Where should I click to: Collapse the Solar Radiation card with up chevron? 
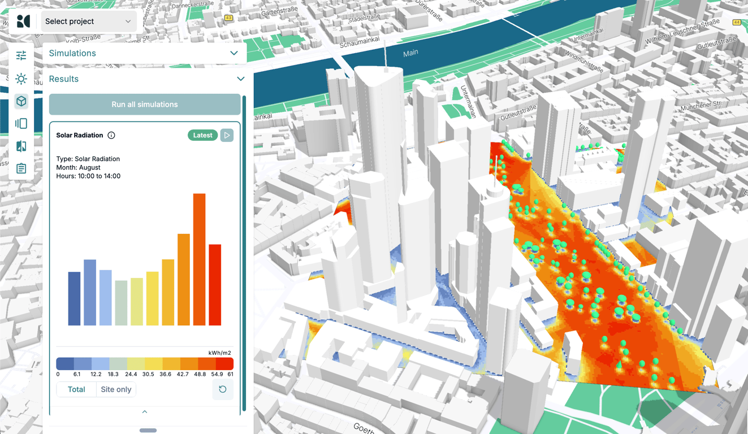tap(145, 412)
